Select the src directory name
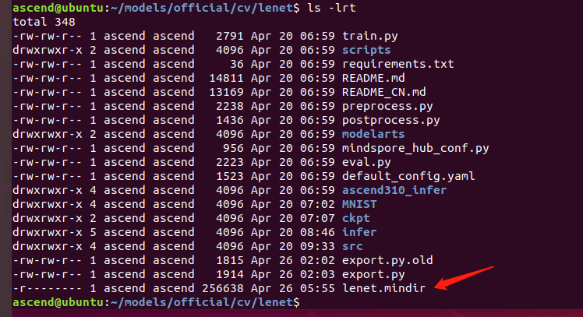This screenshot has width=583, height=317. point(353,246)
